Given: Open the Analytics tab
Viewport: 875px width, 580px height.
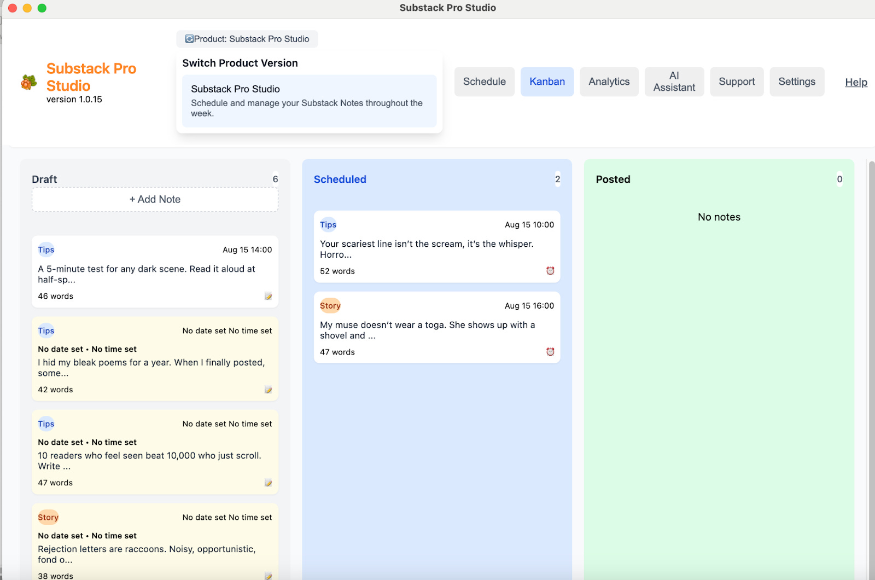Looking at the screenshot, I should tap(609, 82).
